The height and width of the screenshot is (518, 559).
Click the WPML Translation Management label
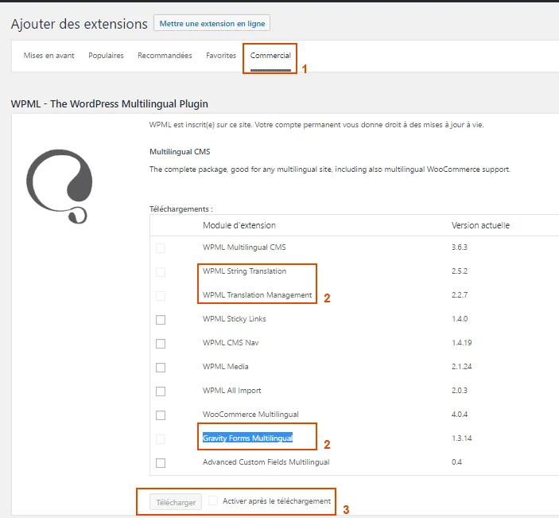coord(258,294)
